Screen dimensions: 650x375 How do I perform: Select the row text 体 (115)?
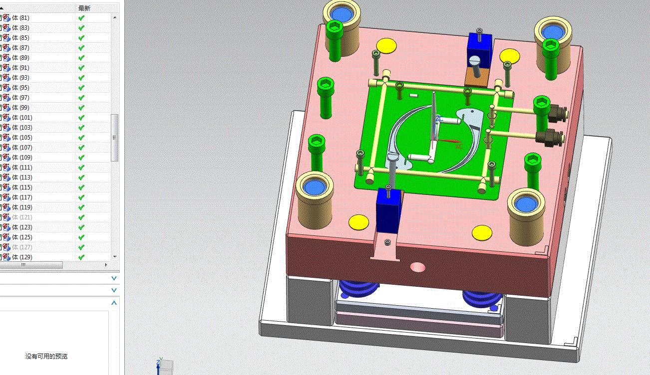coord(22,187)
